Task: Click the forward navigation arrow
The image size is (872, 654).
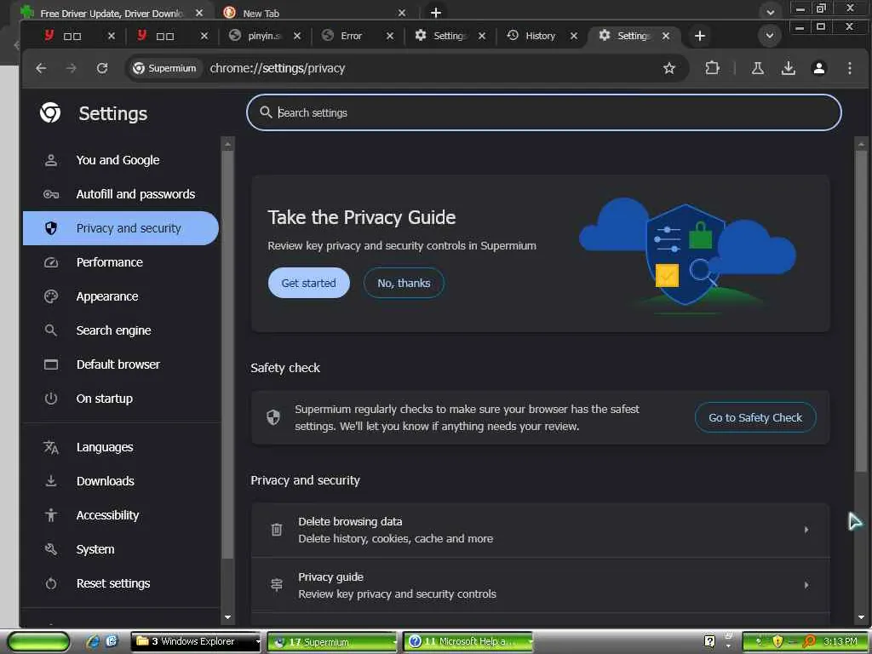Action: coord(72,68)
